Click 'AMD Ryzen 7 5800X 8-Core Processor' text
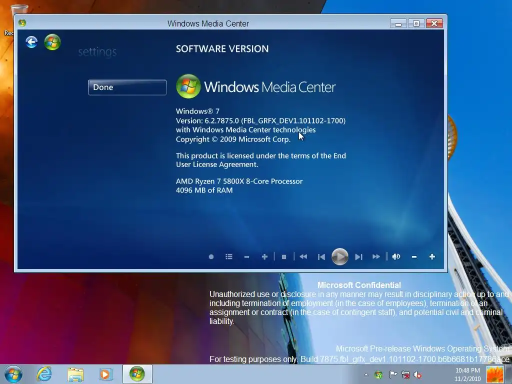The width and height of the screenshot is (512, 384). (239, 181)
